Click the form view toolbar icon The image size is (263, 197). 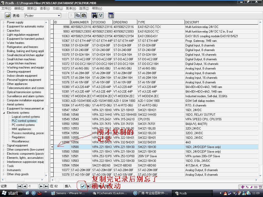click(x=111, y=15)
